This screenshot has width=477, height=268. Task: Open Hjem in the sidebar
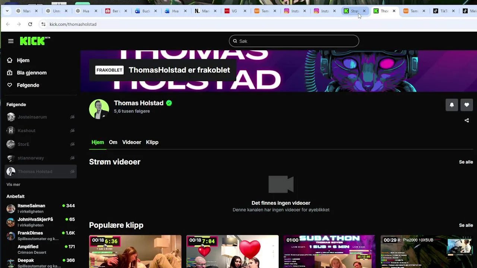[x=23, y=60]
